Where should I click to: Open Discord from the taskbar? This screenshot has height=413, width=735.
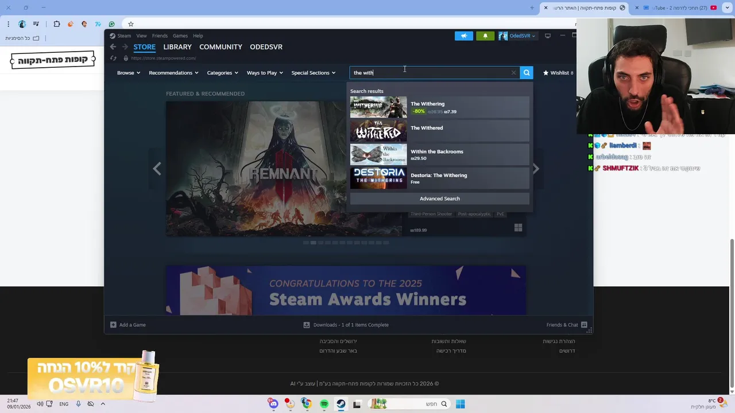pyautogui.click(x=273, y=404)
